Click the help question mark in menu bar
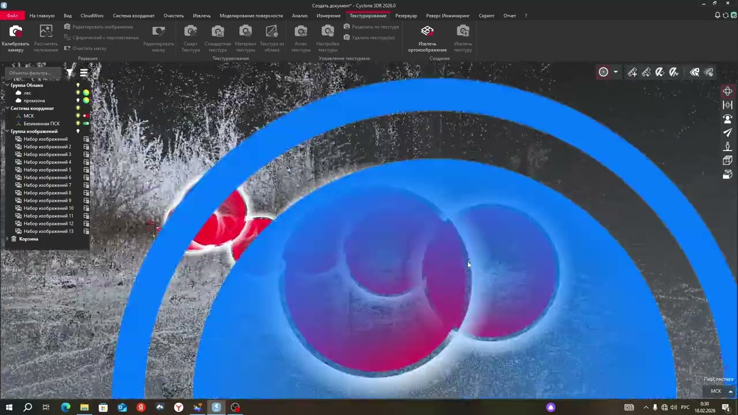This screenshot has width=738, height=415. (526, 16)
